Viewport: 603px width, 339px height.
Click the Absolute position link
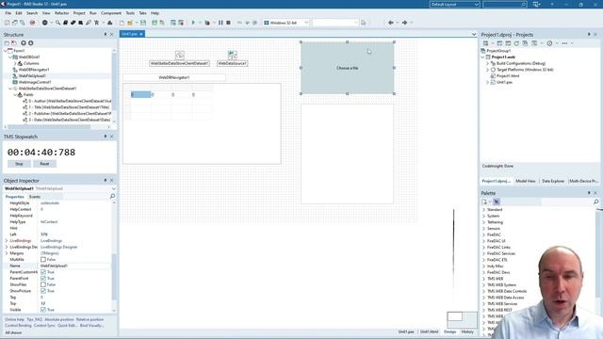[58, 319]
